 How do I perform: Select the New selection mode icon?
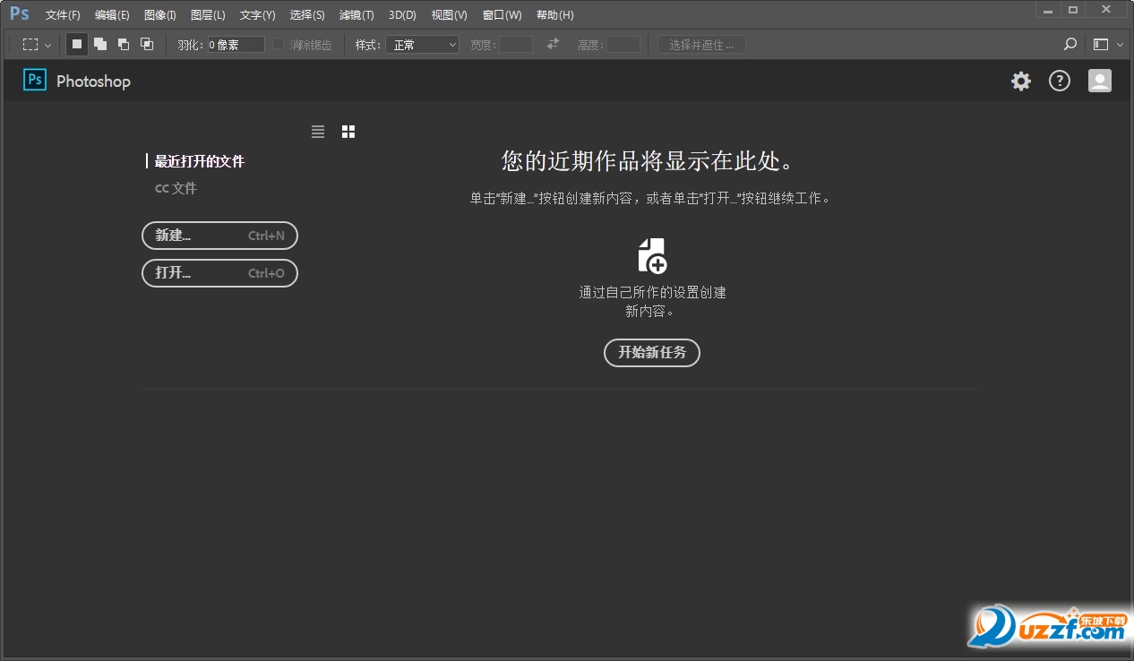(x=77, y=44)
